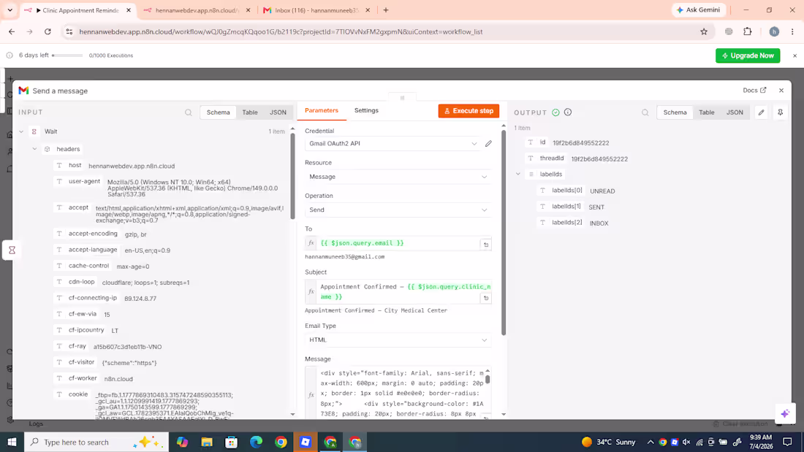
Task: Collapse the Wait input node
Action: 21,131
